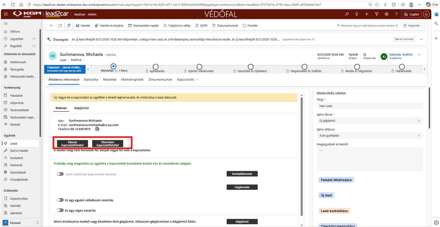Click the help question mark icon
440x227 pixels.
tap(396, 14)
